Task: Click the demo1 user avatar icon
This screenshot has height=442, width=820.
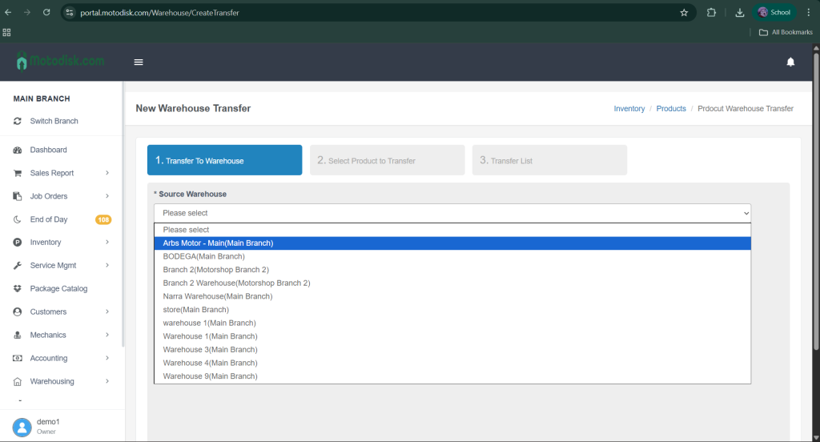Action: (22, 427)
